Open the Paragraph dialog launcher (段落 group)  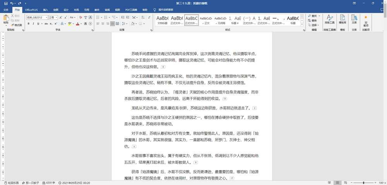click(x=151, y=30)
